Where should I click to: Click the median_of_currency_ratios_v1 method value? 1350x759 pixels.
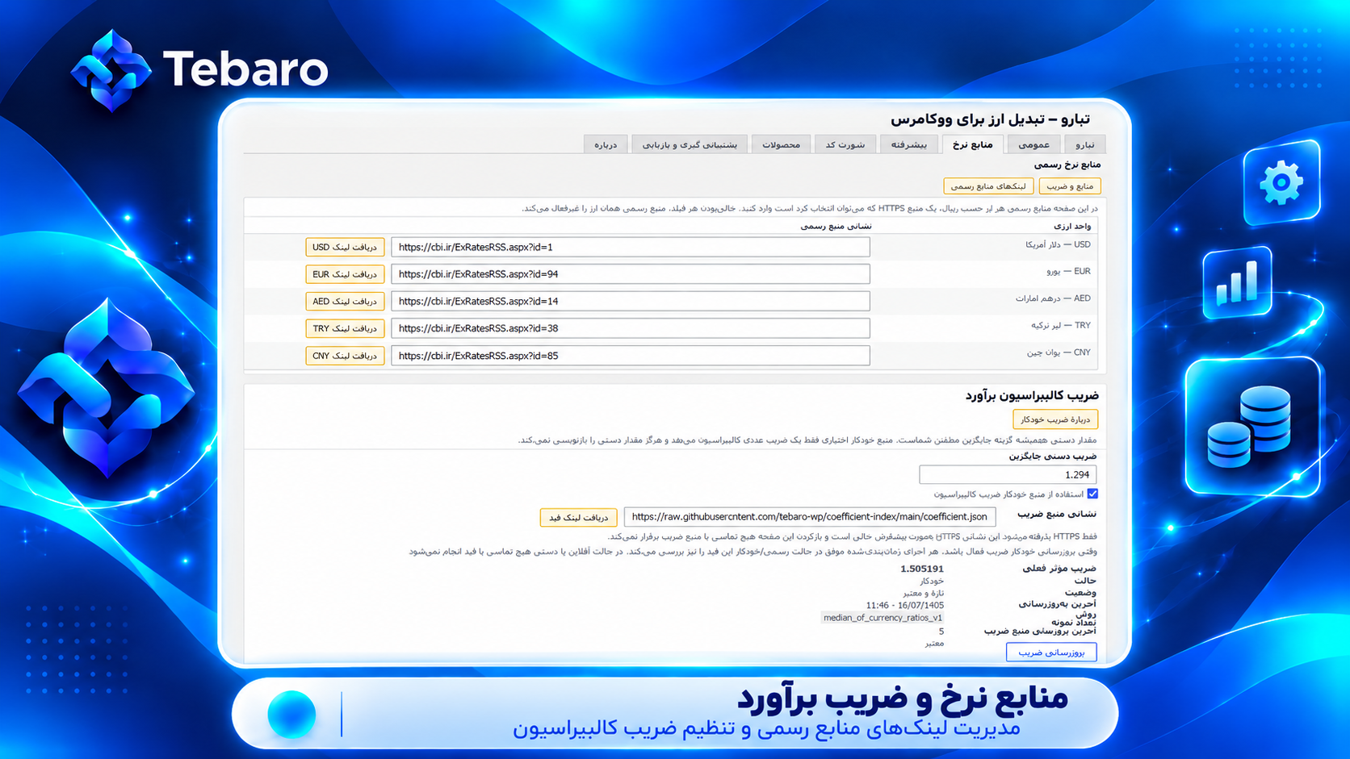(883, 618)
